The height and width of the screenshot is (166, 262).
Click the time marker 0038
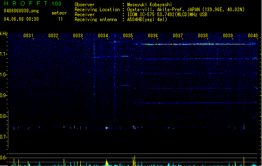tap(203, 35)
